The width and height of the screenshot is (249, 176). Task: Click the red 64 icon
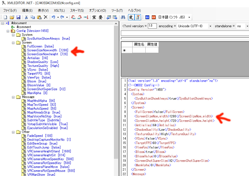tap(153, 17)
